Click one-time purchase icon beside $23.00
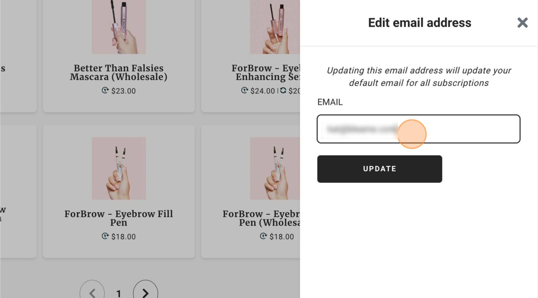Screen dimensions: 538x298 [x=105, y=90]
